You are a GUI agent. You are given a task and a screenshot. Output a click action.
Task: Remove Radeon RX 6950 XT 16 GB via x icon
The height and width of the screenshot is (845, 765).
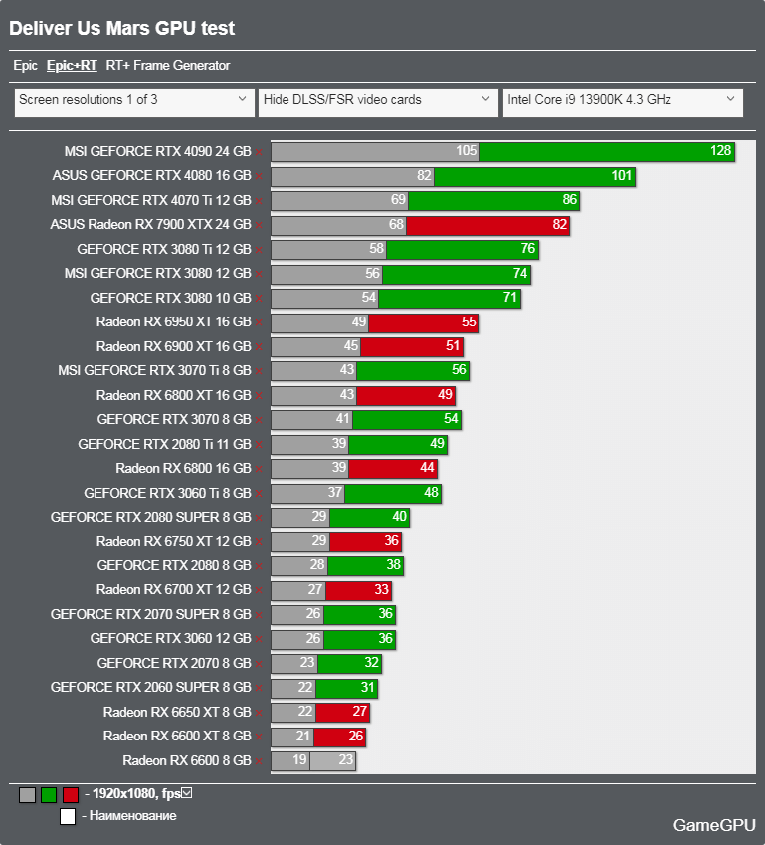point(259,322)
